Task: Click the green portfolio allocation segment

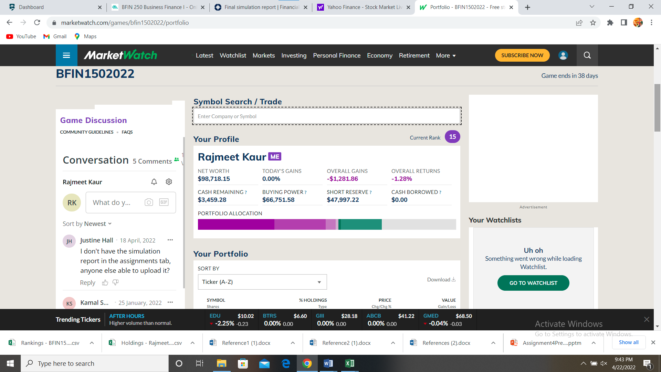Action: click(361, 225)
